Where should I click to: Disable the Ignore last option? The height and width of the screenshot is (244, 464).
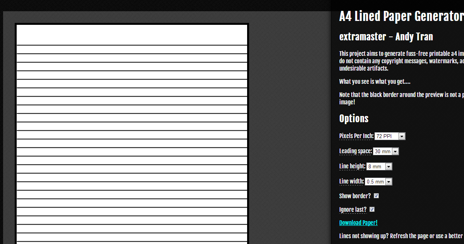371,209
